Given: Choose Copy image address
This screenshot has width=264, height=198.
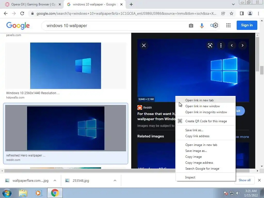Looking at the screenshot, I should 205,163.
